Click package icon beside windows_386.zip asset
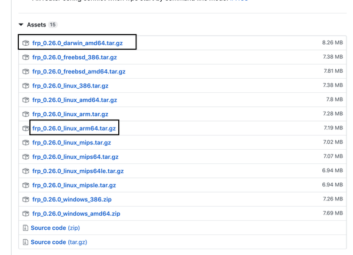 tap(26, 199)
